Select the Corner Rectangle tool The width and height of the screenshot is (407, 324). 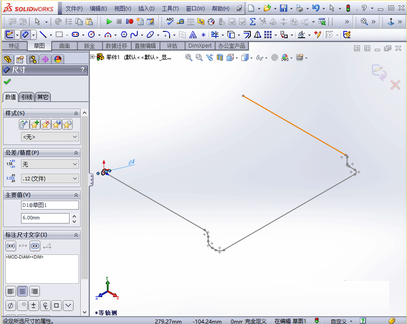(x=58, y=35)
